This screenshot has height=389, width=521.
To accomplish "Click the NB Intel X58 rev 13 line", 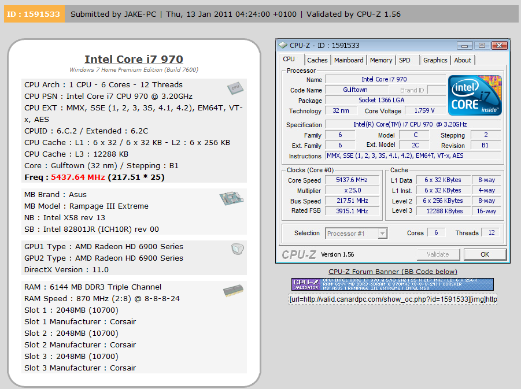I will (64, 218).
